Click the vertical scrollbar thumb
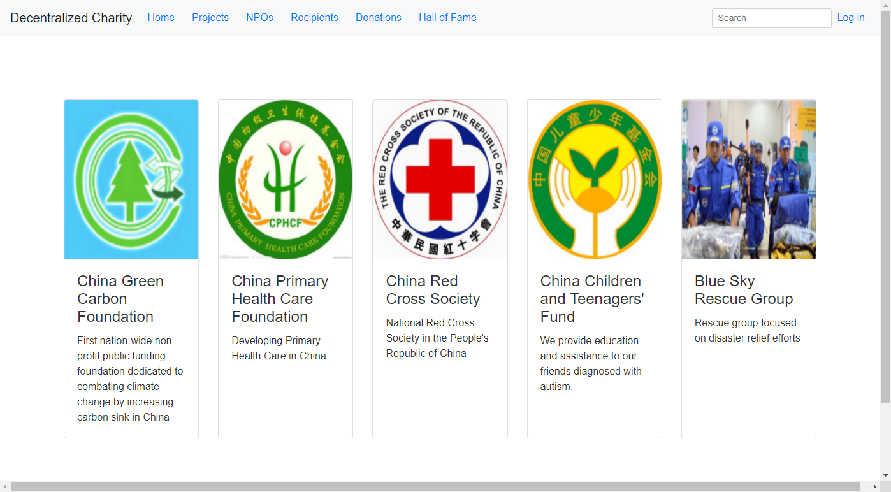This screenshot has height=492, width=891. point(885,206)
